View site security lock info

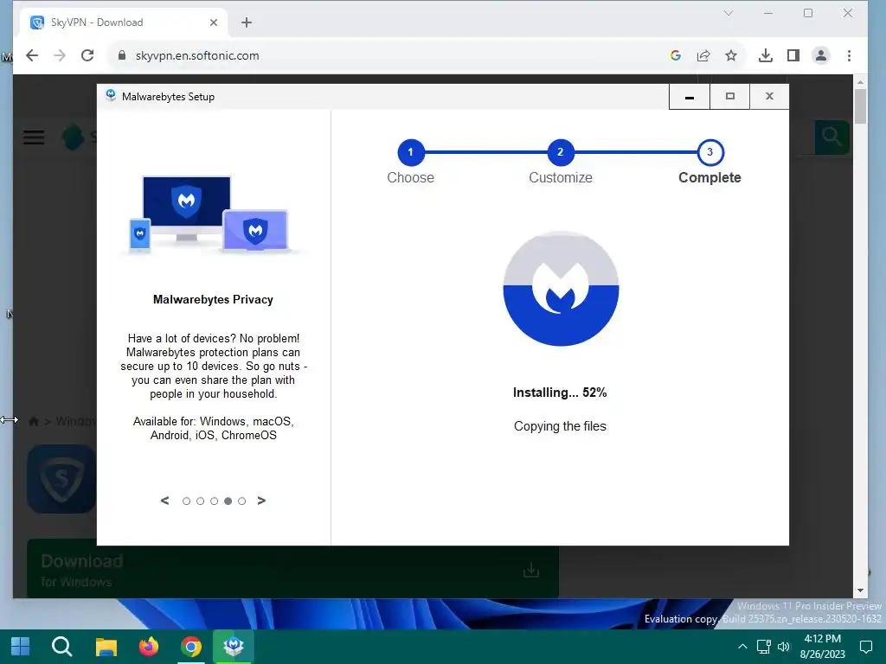point(121,55)
